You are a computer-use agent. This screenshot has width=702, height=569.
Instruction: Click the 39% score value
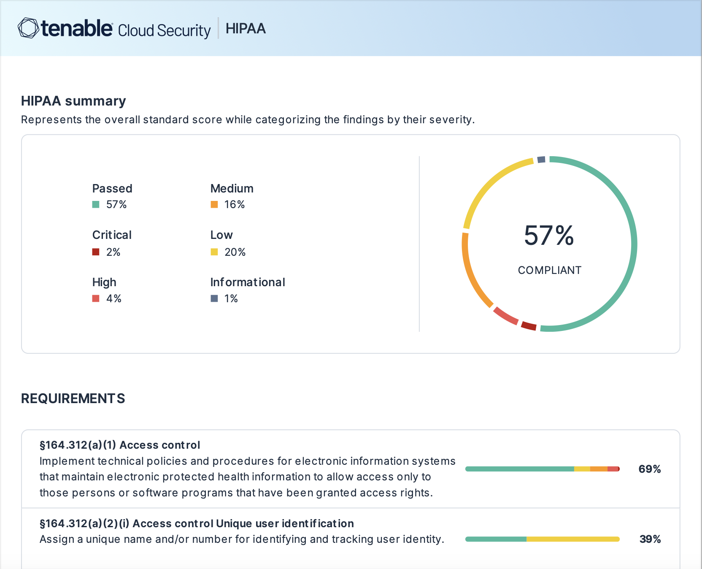click(650, 539)
